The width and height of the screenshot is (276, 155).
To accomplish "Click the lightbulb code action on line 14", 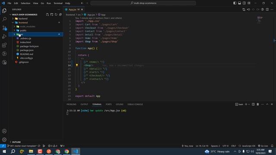I will (x=77, y=65).
